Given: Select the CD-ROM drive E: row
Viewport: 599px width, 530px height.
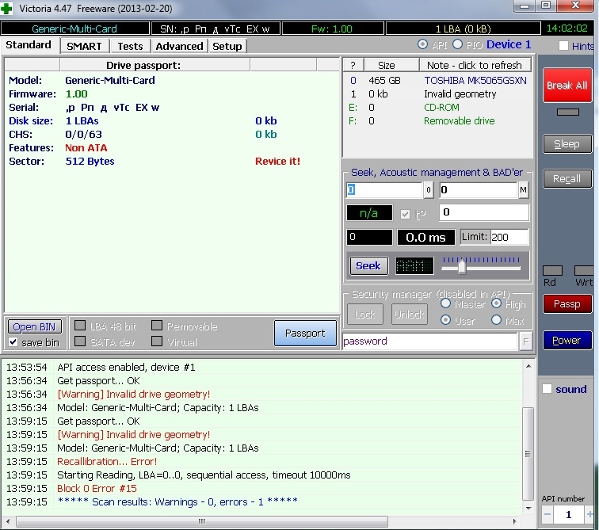Looking at the screenshot, I should 437,107.
